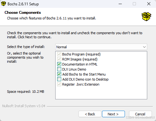156x121 pixels.
Task: Minimize the Bochs Setup window
Action: tap(120, 4)
